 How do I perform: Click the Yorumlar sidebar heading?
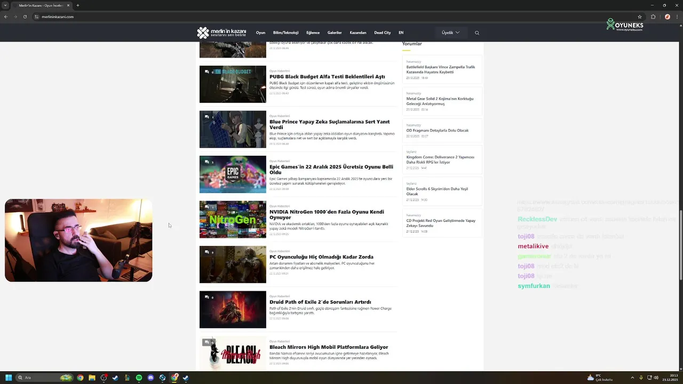412,44
